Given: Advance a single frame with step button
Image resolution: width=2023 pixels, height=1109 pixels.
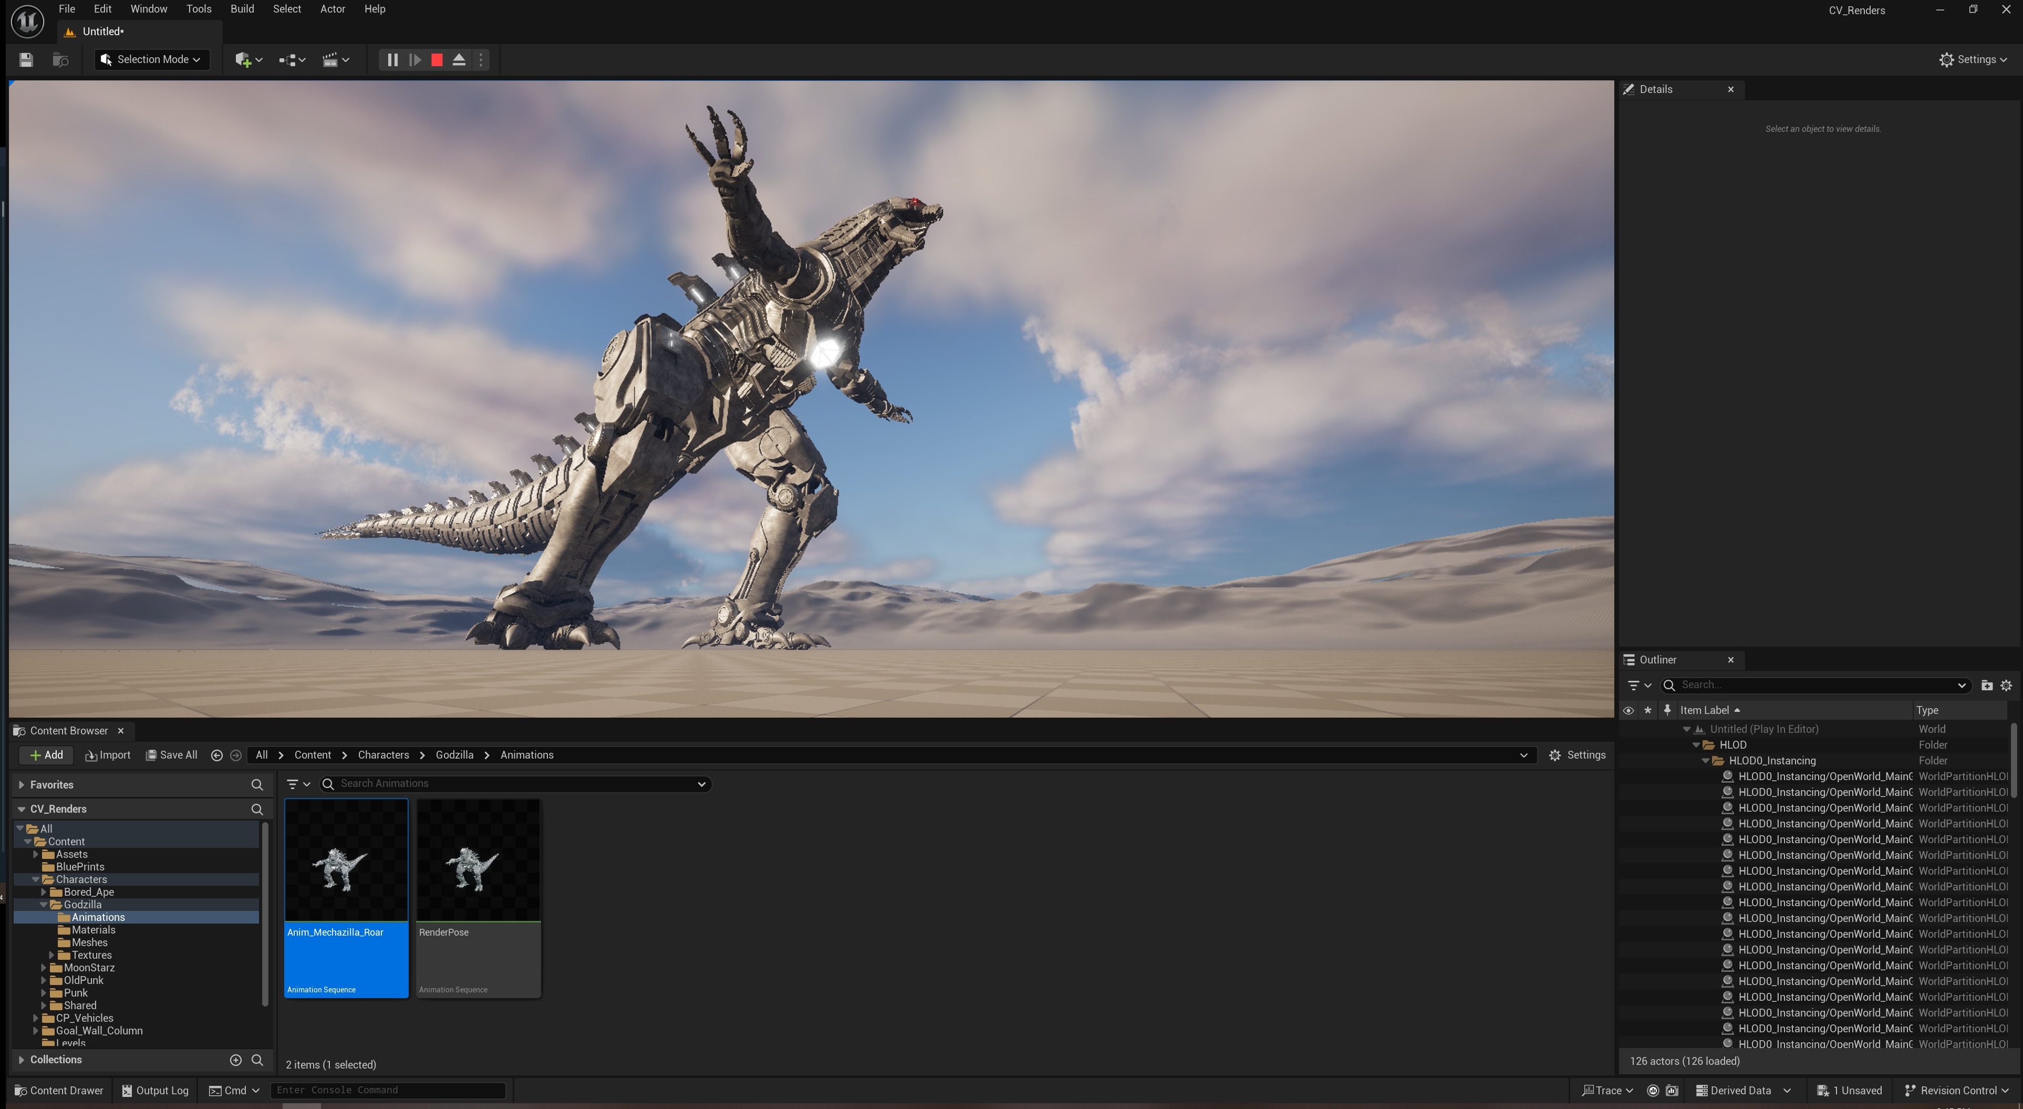Looking at the screenshot, I should point(414,60).
